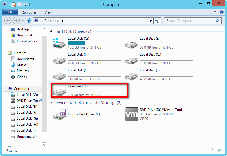Select the VMware Tools DVD drive icon

132,114
